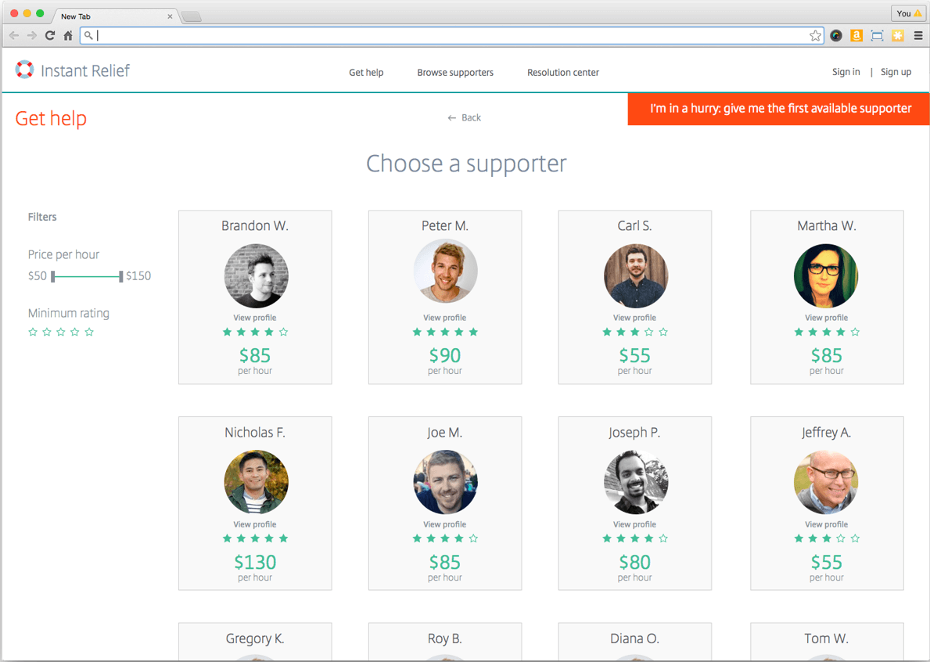
Task: Bookmark page with the star icon
Action: tap(815, 35)
